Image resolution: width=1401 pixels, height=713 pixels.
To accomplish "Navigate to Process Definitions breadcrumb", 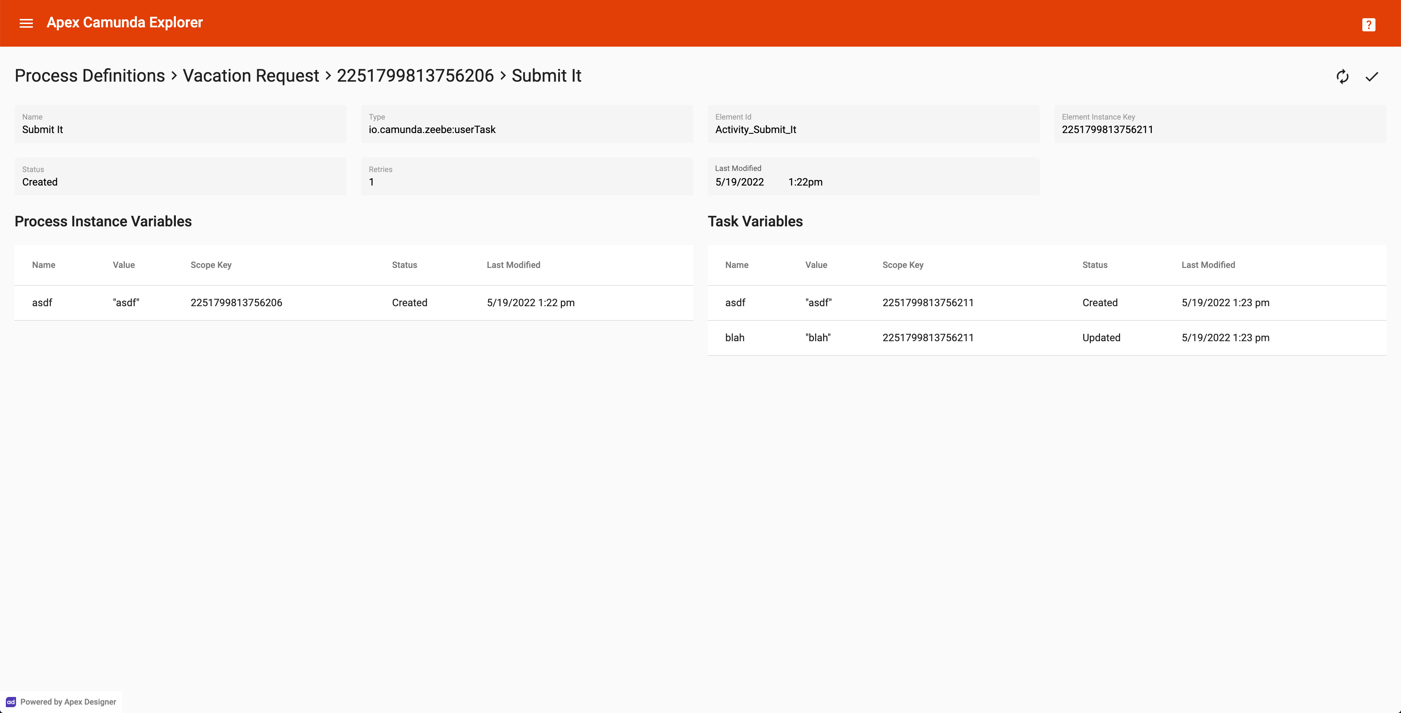I will [89, 75].
